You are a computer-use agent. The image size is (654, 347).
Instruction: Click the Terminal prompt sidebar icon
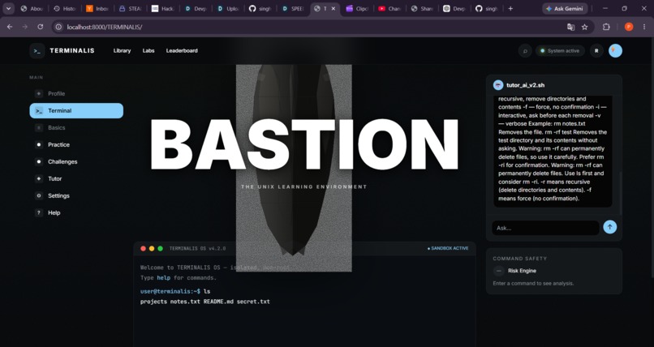pos(39,111)
